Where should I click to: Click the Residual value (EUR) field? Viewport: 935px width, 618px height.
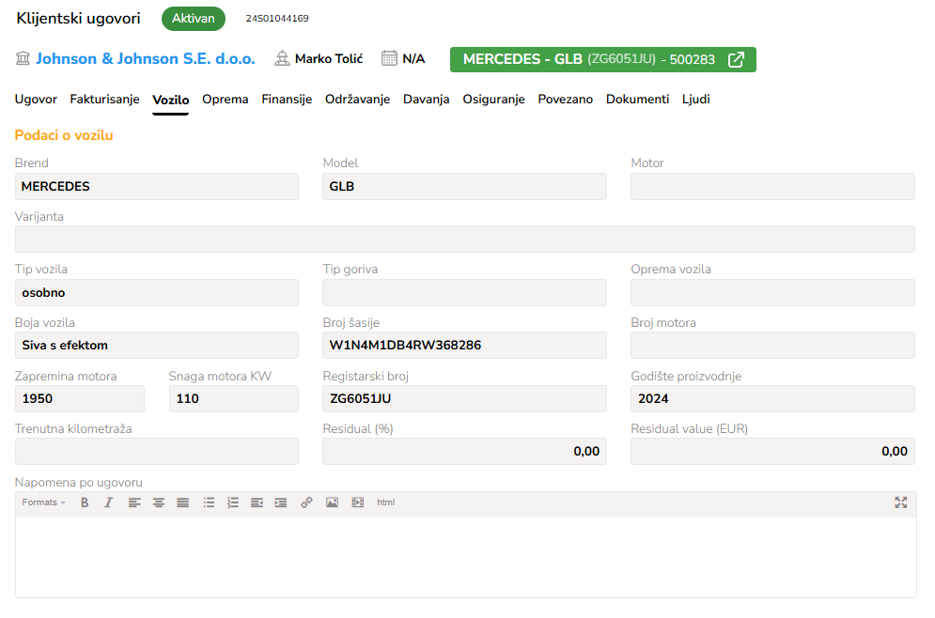(772, 451)
